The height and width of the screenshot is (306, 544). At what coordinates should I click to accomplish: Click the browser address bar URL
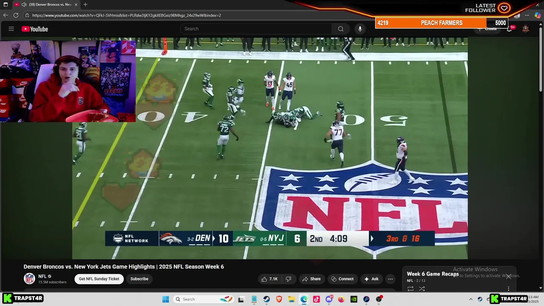[x=127, y=15]
